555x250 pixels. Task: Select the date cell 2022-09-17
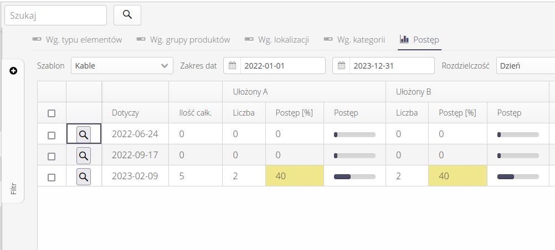click(135, 155)
